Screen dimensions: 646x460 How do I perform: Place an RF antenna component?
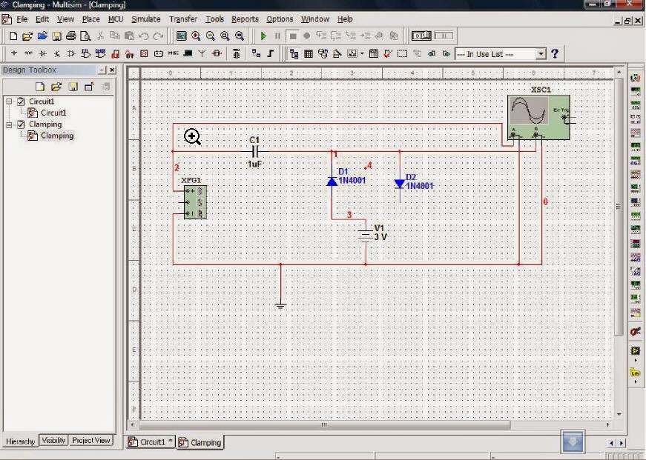click(202, 54)
